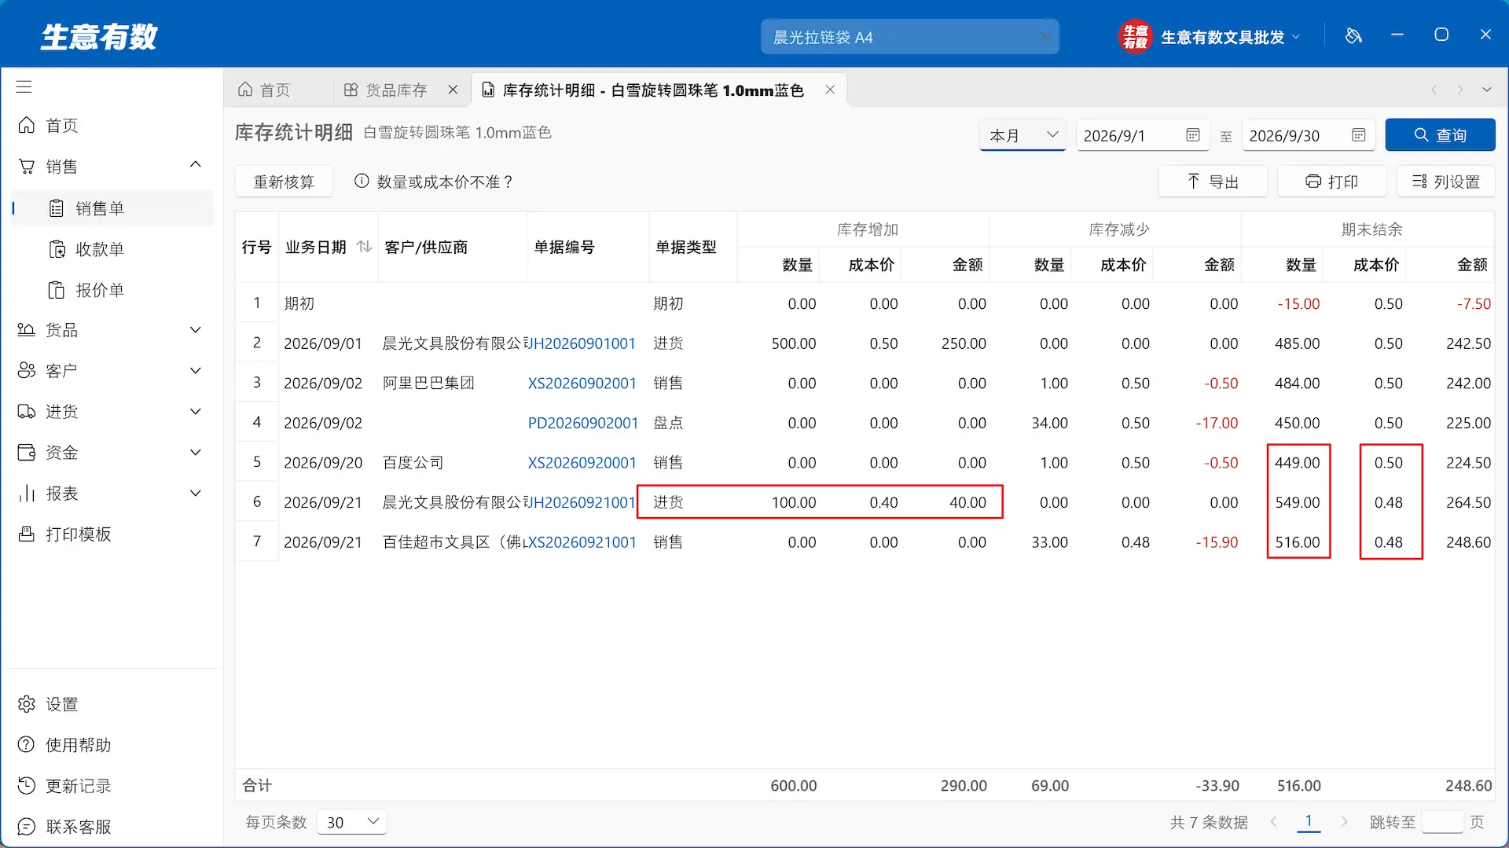This screenshot has height=848, width=1509.
Task: Click the 重新核算 button
Action: coord(284,182)
